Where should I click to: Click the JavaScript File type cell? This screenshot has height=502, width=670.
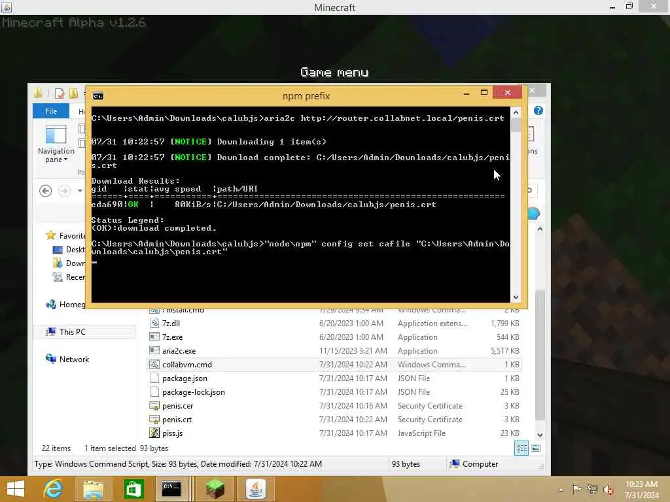(x=421, y=433)
